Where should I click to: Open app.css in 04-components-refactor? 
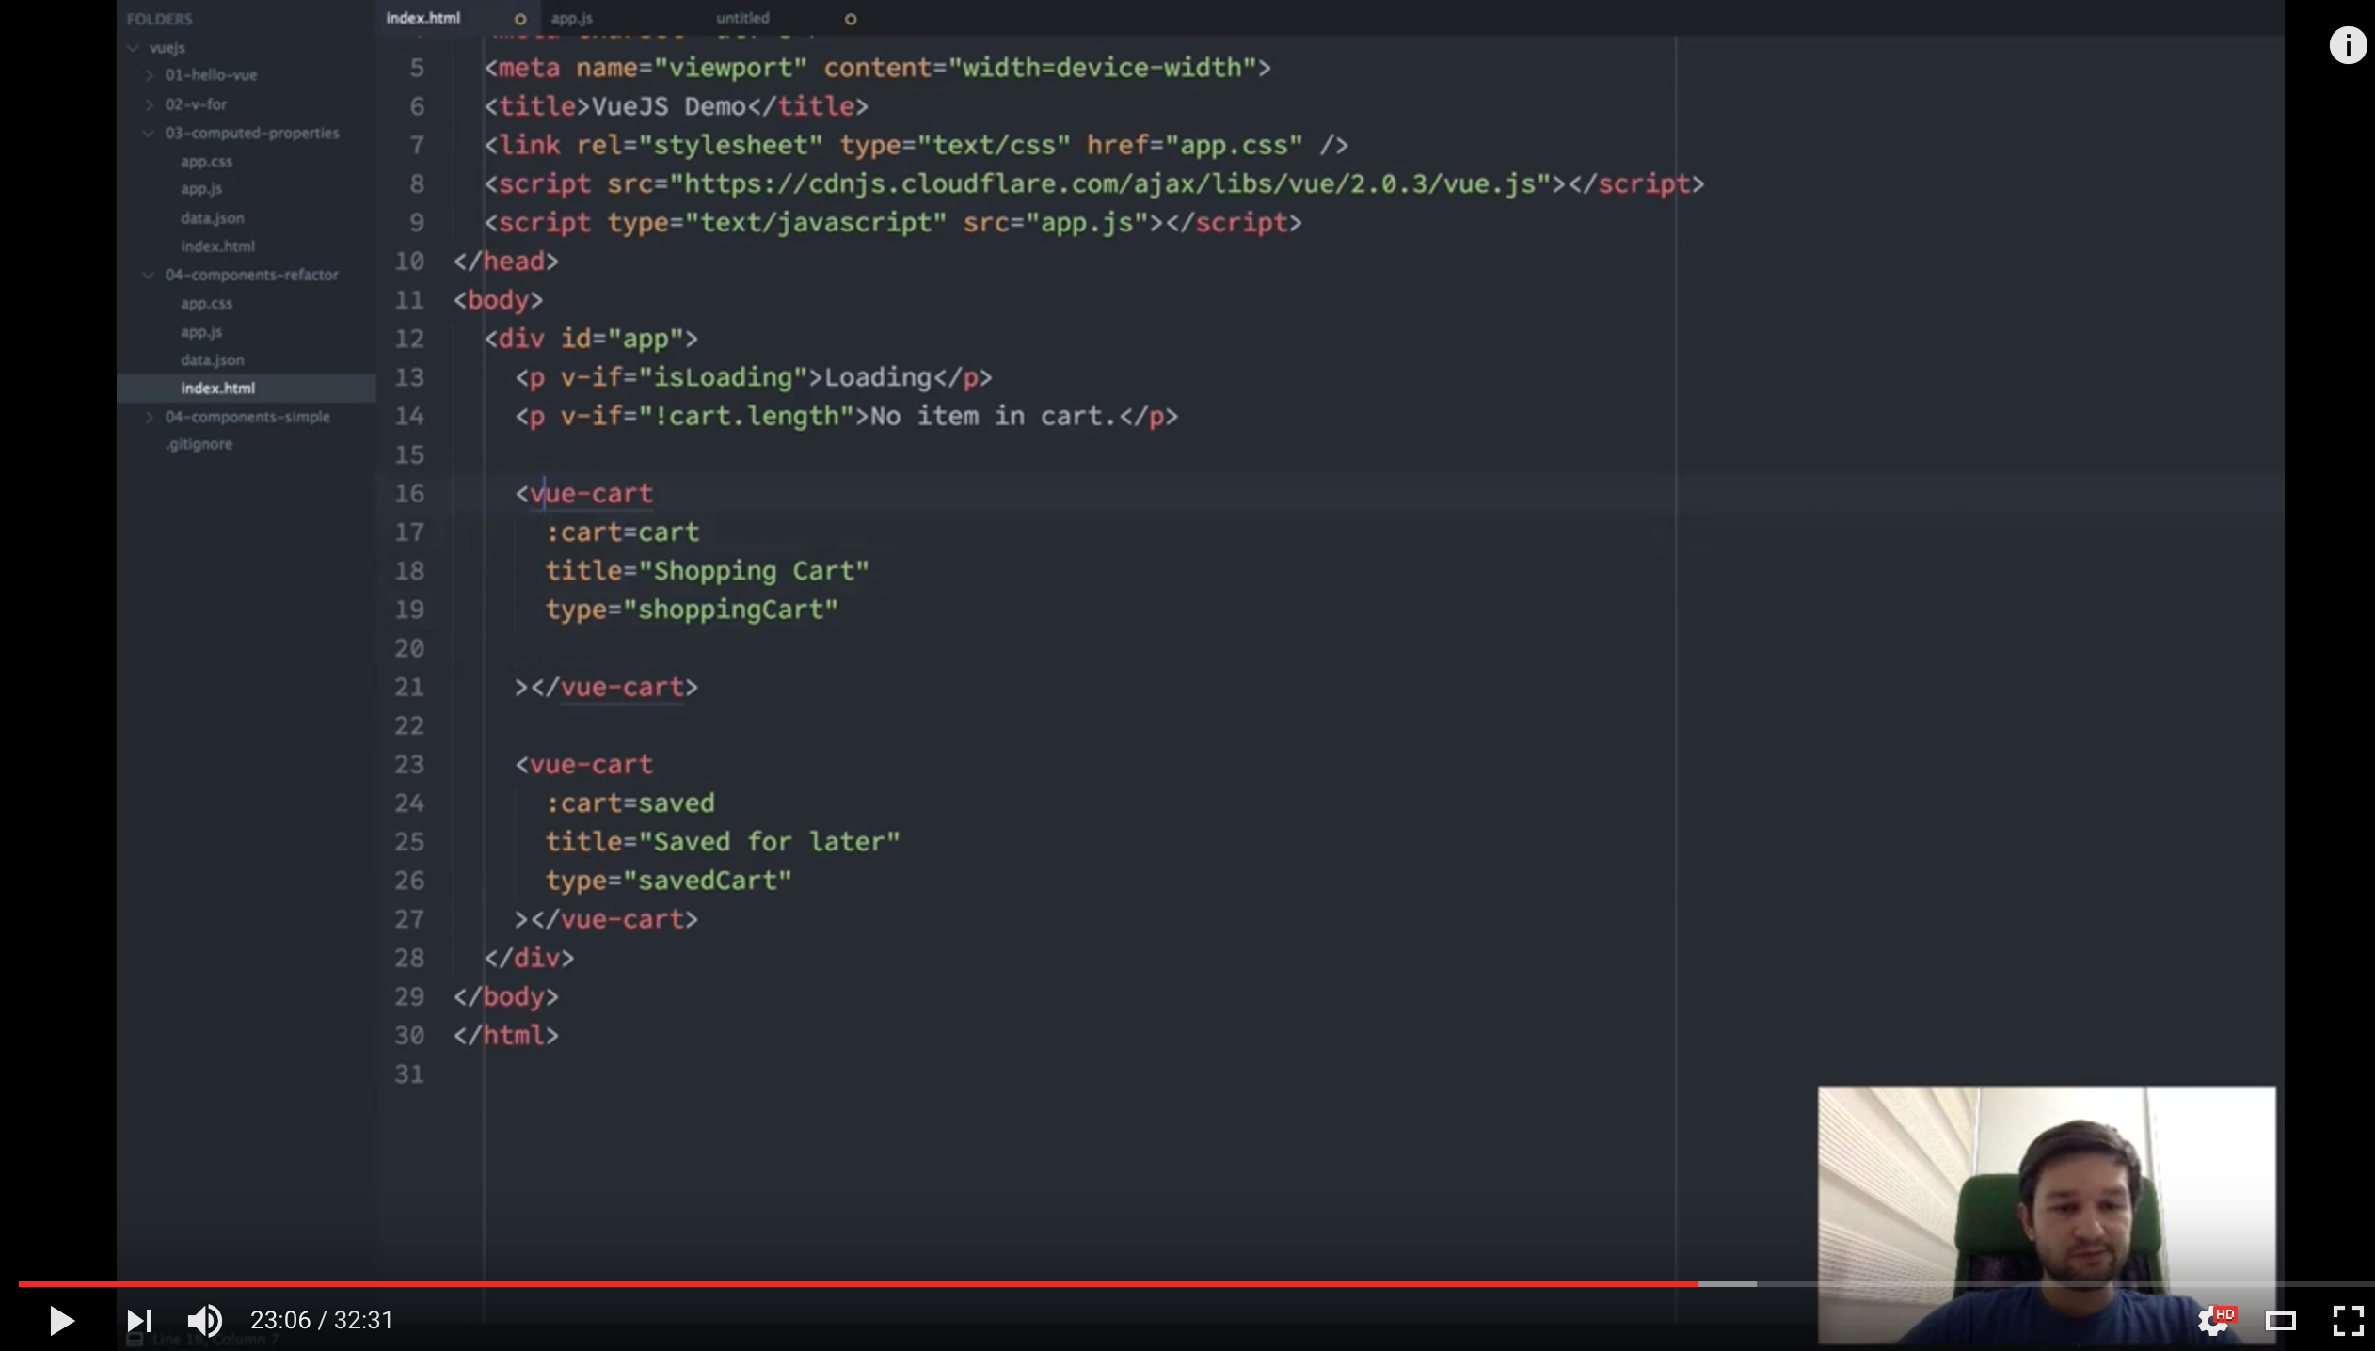coord(206,304)
